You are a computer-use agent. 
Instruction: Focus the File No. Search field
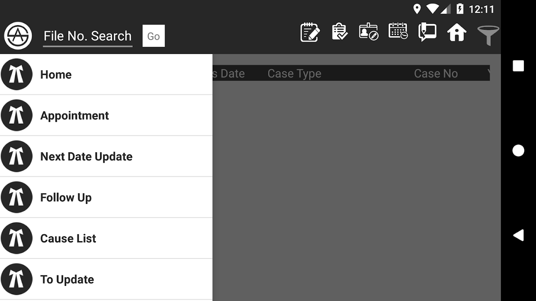click(87, 36)
